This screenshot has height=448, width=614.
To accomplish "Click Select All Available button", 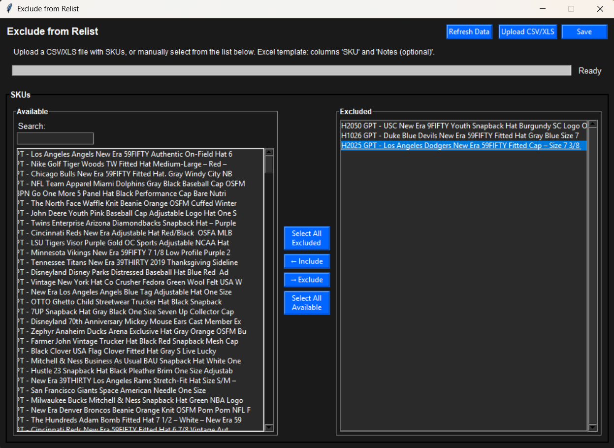I will pos(306,303).
